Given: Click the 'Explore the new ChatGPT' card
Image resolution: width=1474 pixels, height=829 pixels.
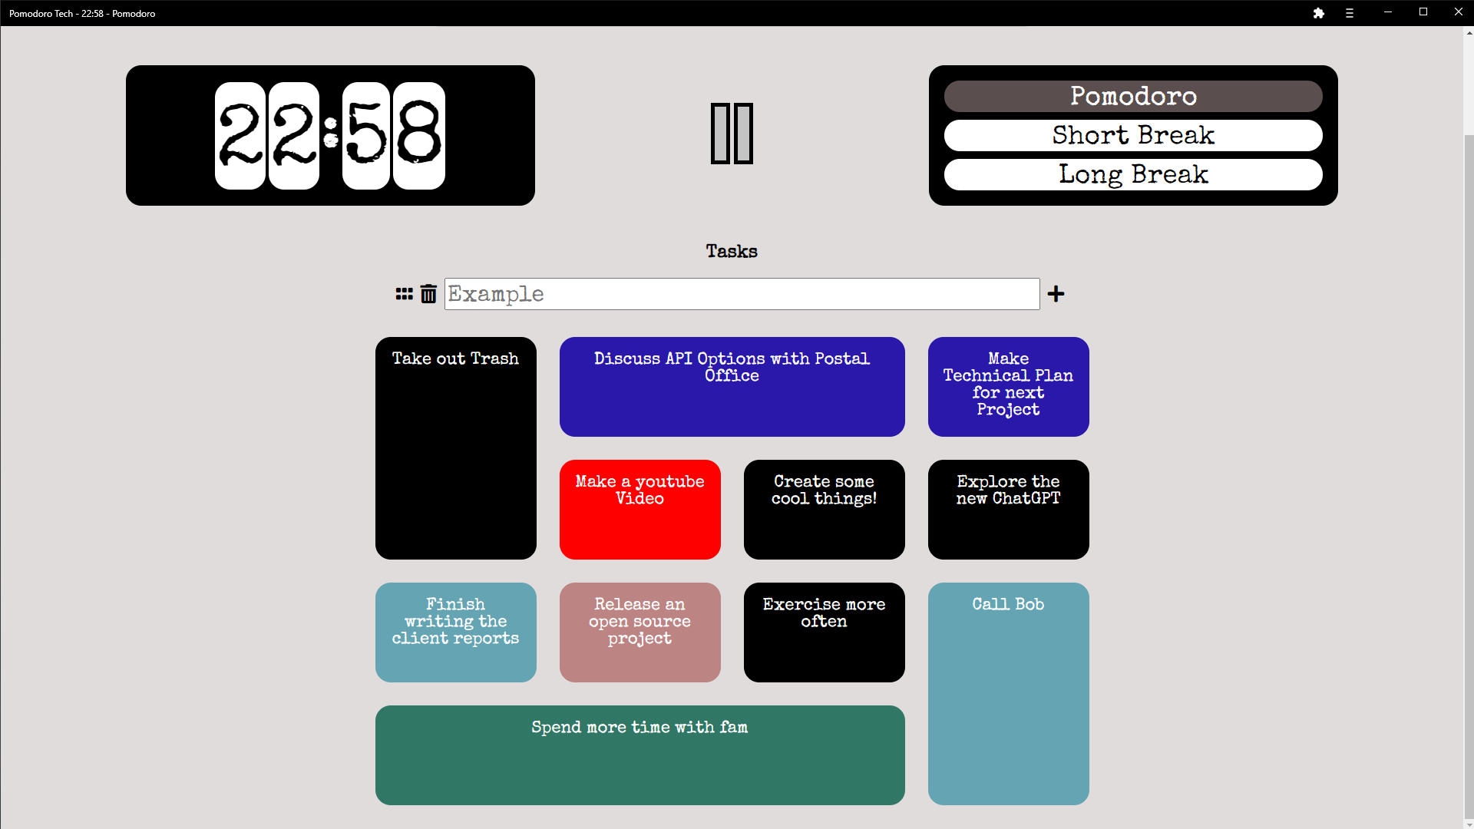Looking at the screenshot, I should click(x=1008, y=509).
